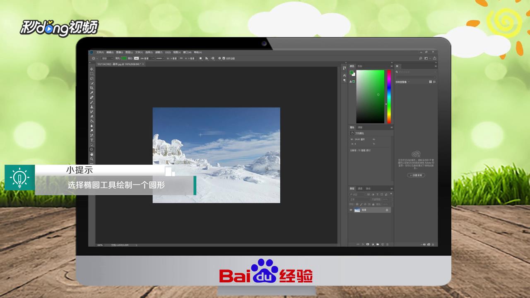Click the share icon at top right
The height and width of the screenshot is (298, 530).
434,58
